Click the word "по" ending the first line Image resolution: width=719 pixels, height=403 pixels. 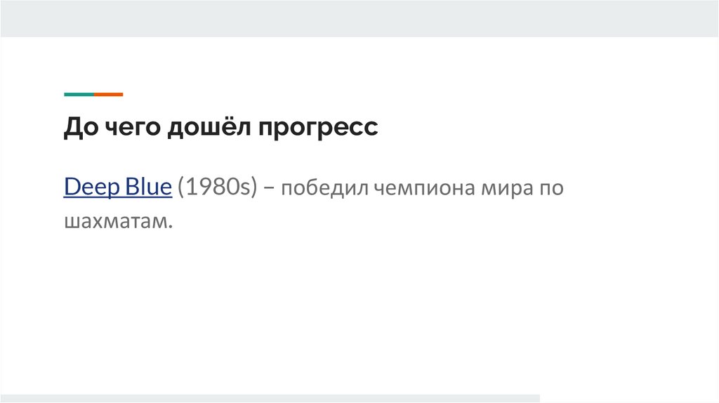coord(551,189)
